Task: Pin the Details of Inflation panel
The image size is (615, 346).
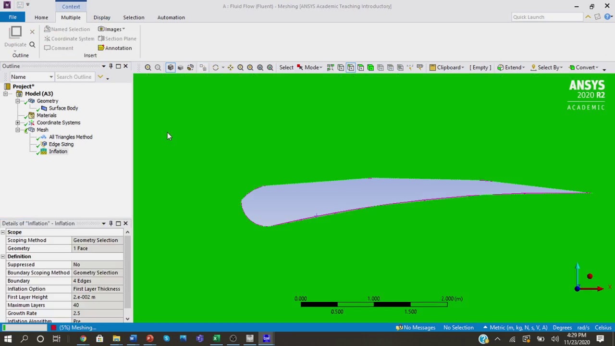Action: tap(111, 223)
